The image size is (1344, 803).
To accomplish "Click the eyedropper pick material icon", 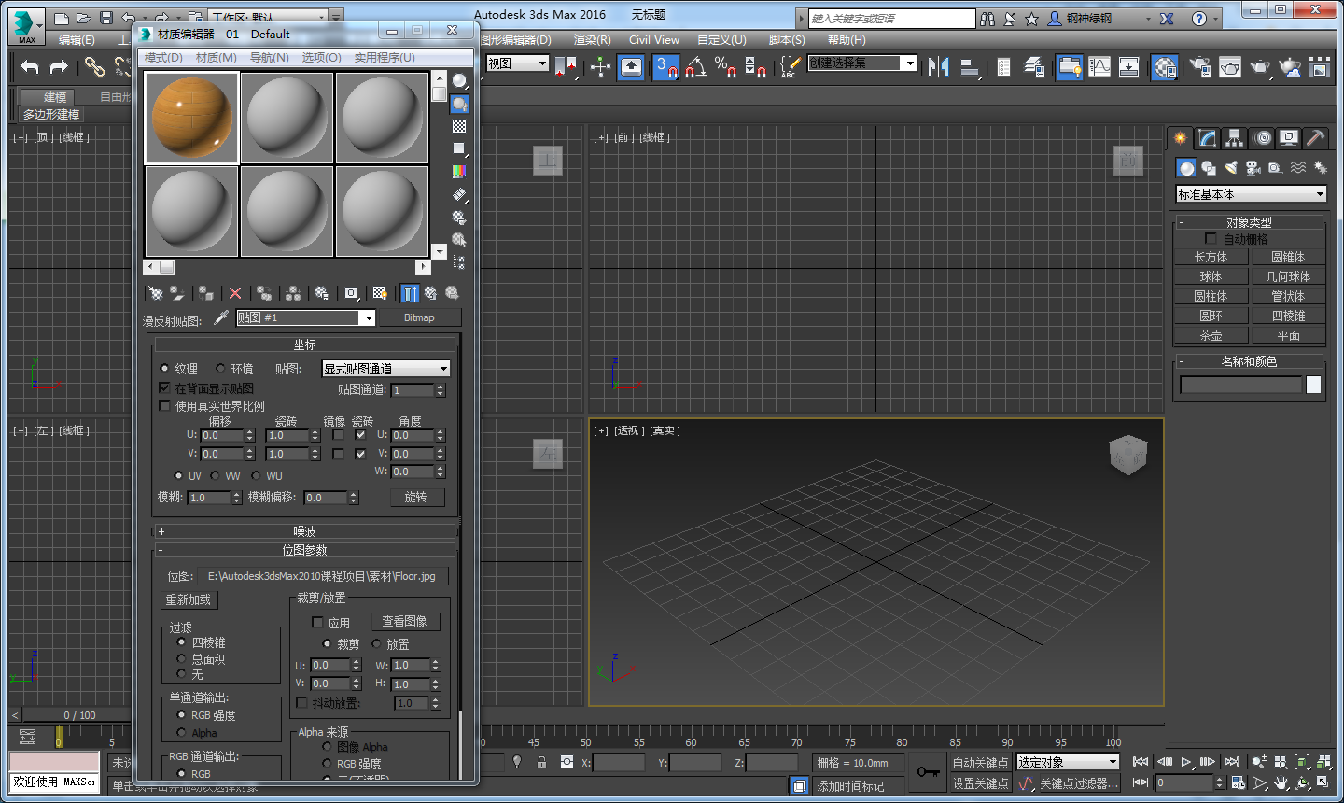I will tap(221, 317).
